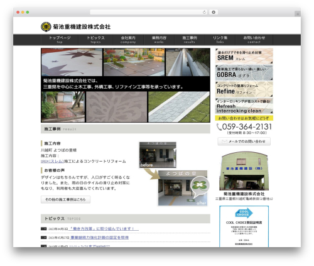Open the トピックス topics menu item
The image size is (314, 266).
pyautogui.click(x=95, y=40)
